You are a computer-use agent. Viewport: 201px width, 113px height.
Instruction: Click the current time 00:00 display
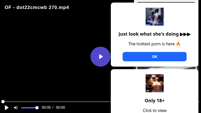[x=46, y=108]
